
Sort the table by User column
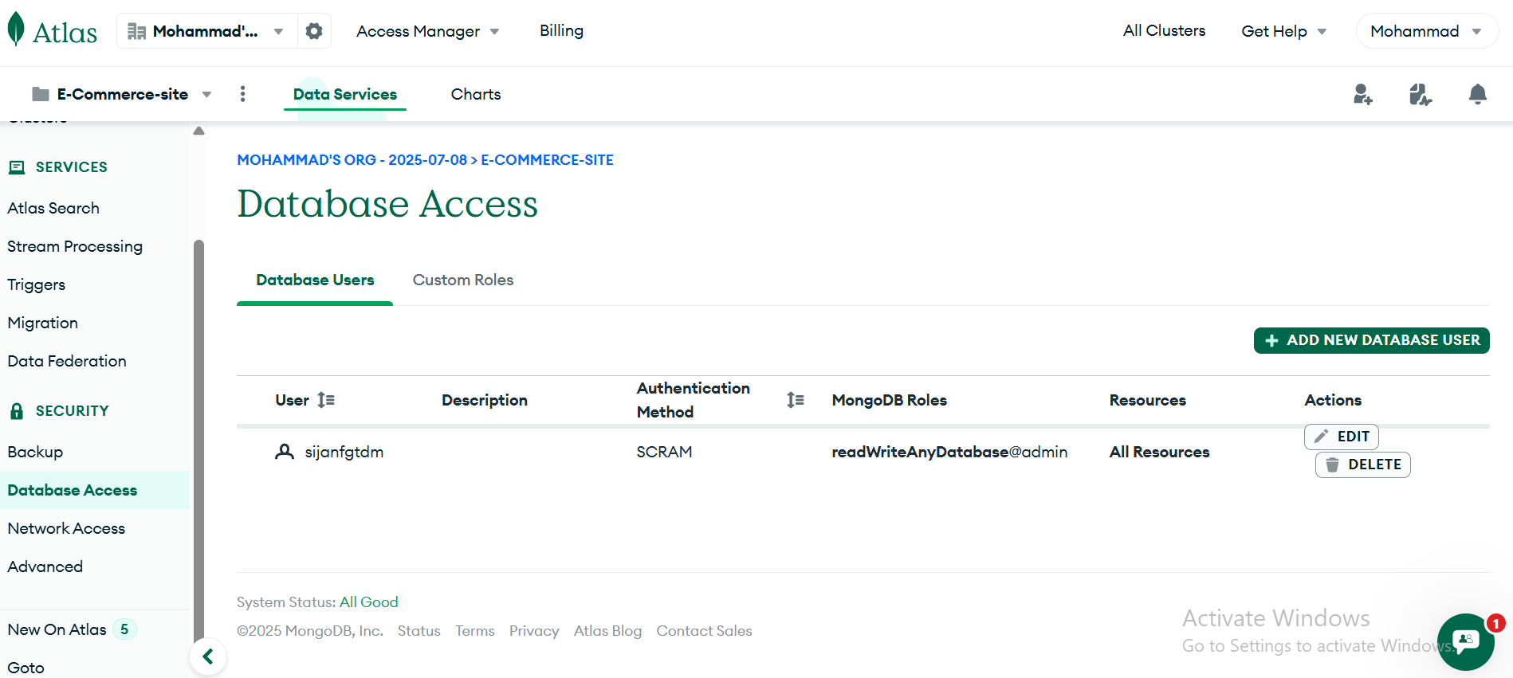point(325,400)
